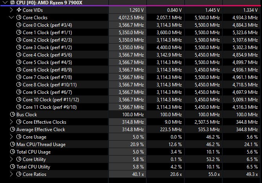This screenshot has height=183, width=262.
Task: Click the icon beside Core Utility
Action: pyautogui.click(x=19, y=159)
